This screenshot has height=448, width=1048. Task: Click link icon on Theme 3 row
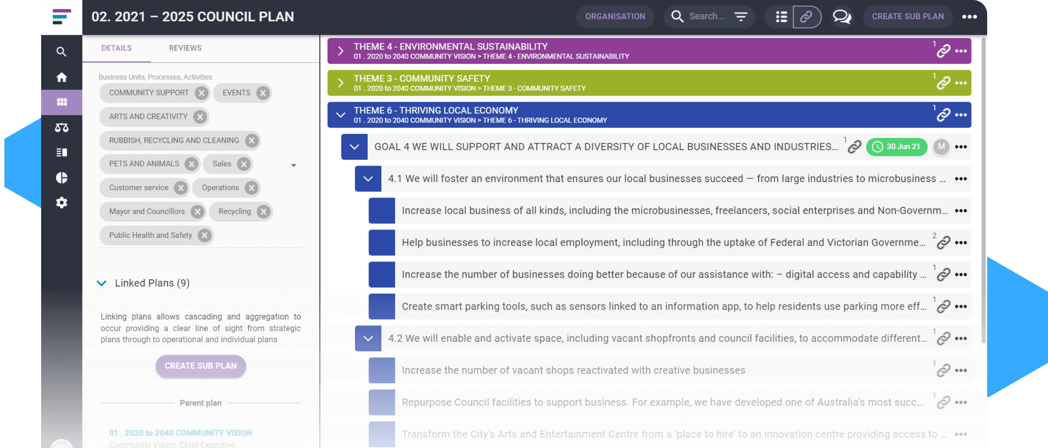(x=943, y=83)
